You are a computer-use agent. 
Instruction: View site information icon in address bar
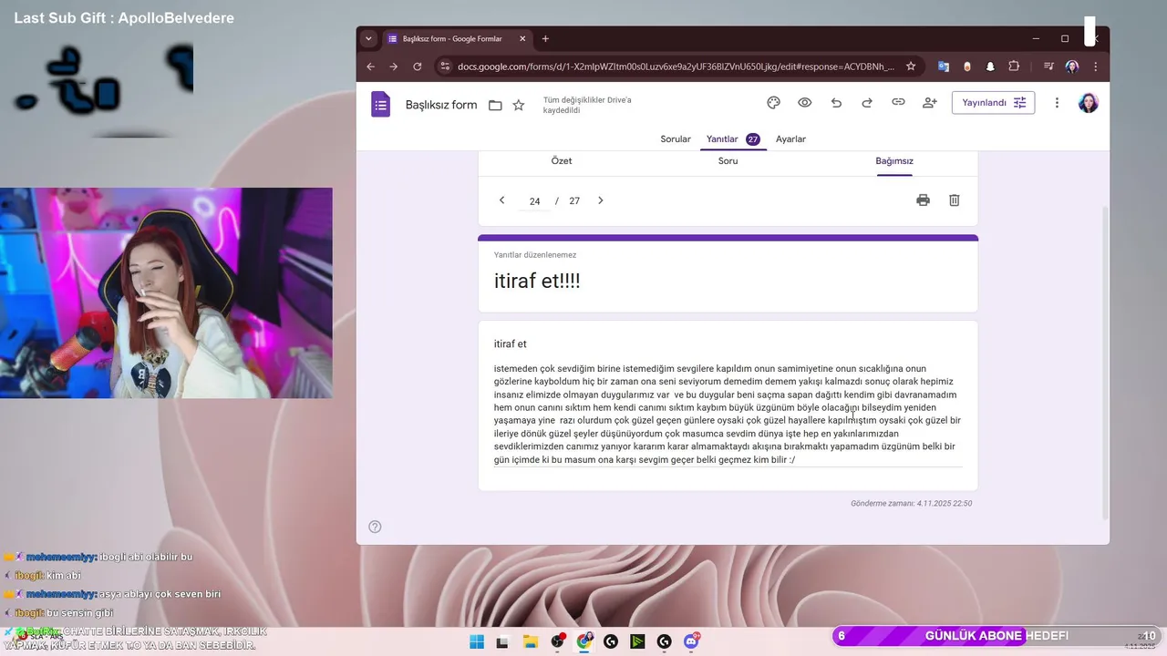point(445,67)
